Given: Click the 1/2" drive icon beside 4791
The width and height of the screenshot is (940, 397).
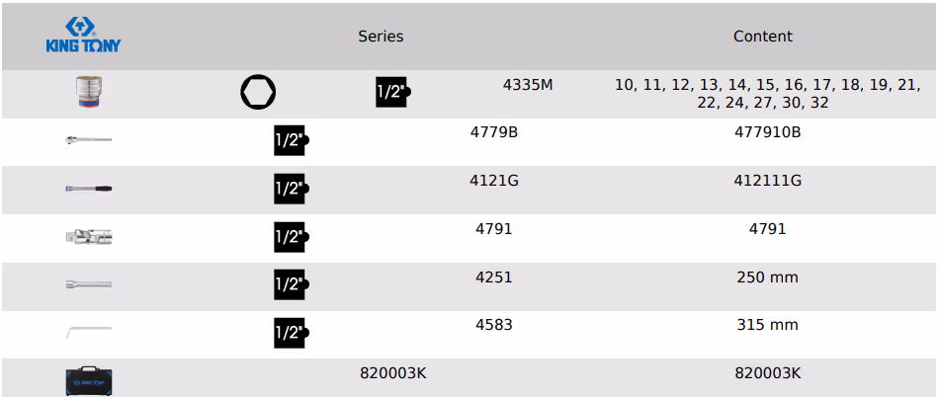Looking at the screenshot, I should pos(291,237).
